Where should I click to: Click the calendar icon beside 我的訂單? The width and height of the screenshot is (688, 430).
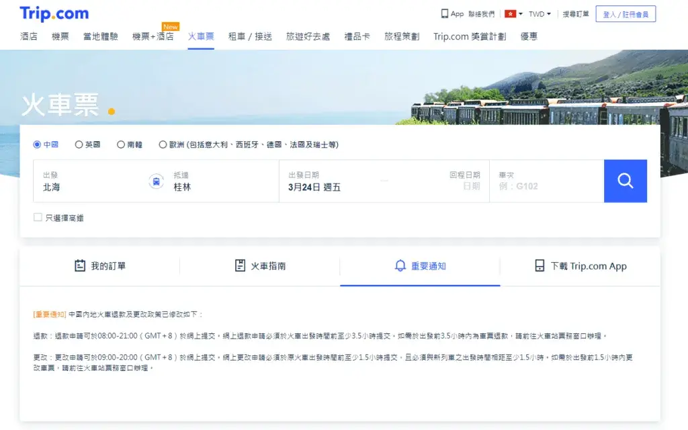(80, 265)
